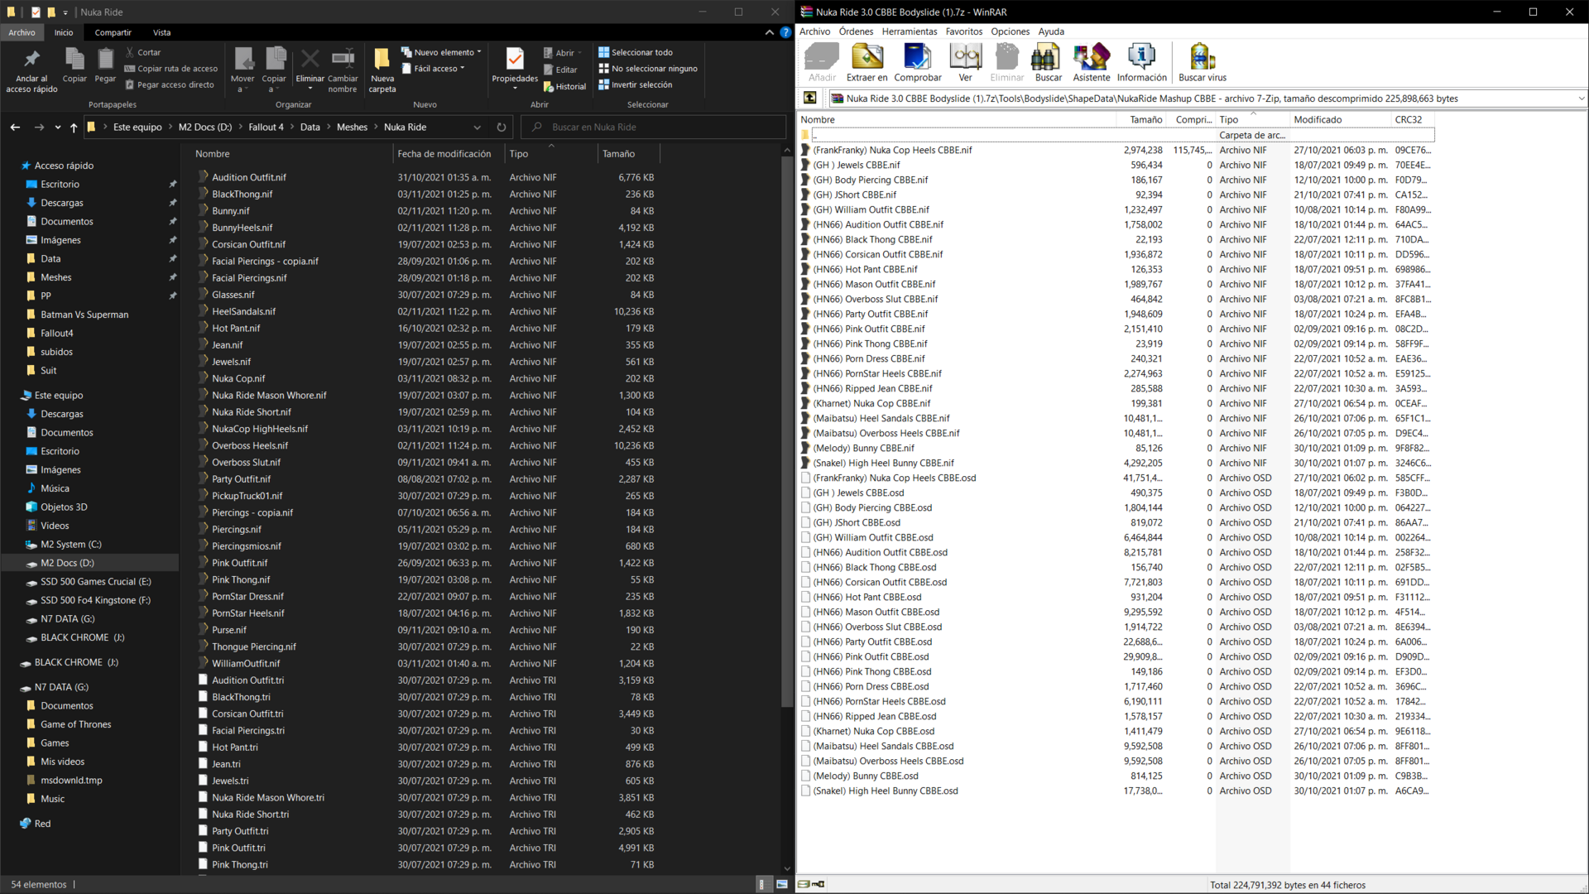
Task: Click WinRAR Ver toolbar icon
Action: tap(965, 57)
